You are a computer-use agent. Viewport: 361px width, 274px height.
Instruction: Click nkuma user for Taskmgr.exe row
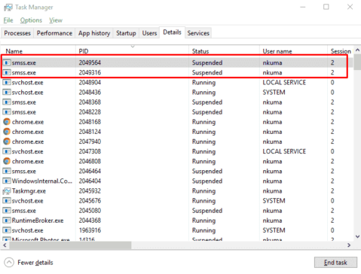pyautogui.click(x=272, y=191)
